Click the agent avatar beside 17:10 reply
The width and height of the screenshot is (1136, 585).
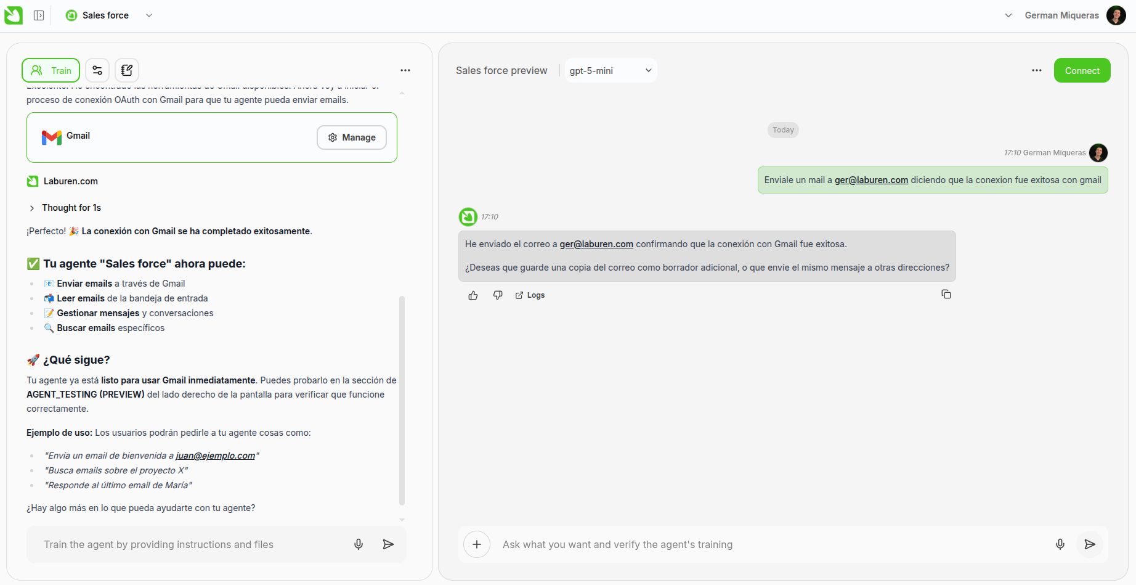(x=468, y=217)
